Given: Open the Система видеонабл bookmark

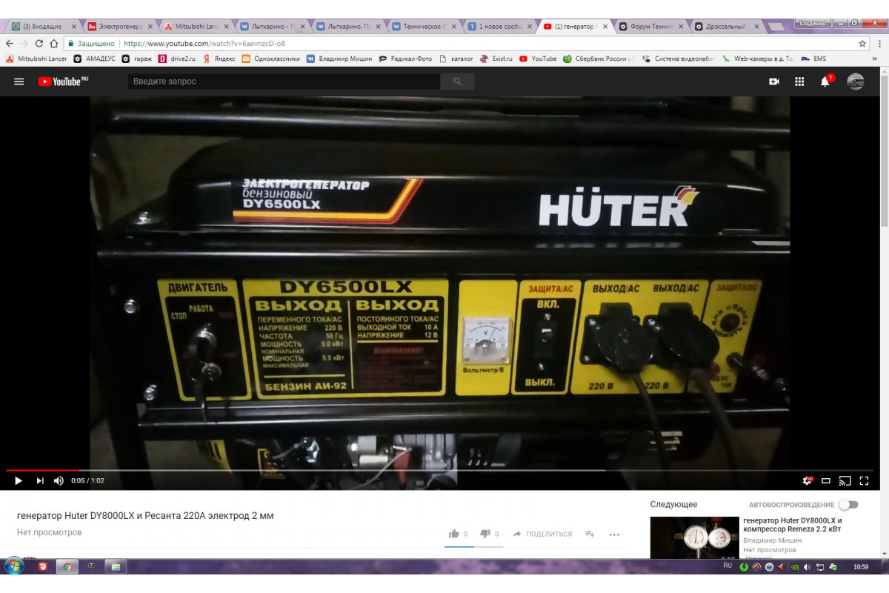Looking at the screenshot, I should [679, 59].
